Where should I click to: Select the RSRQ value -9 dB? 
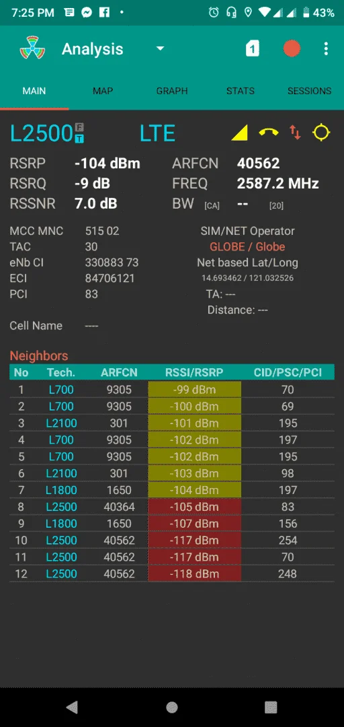[x=92, y=184]
